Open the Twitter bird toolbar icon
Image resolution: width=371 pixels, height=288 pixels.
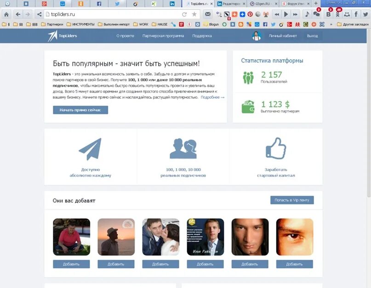(365, 14)
